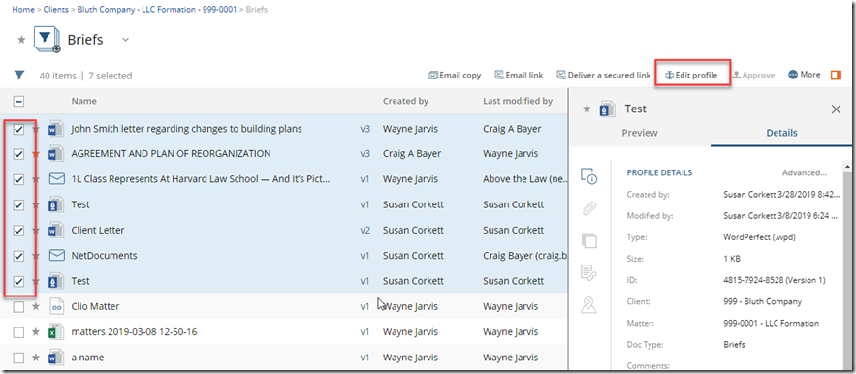856x374 pixels.
Task: Close the Test details pane
Action: pyautogui.click(x=836, y=109)
